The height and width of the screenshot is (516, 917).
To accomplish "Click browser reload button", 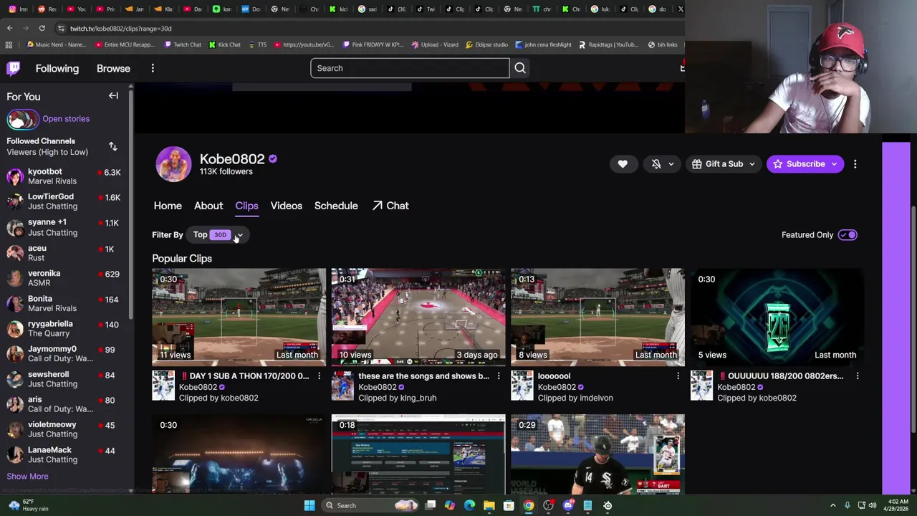I will pos(42,28).
